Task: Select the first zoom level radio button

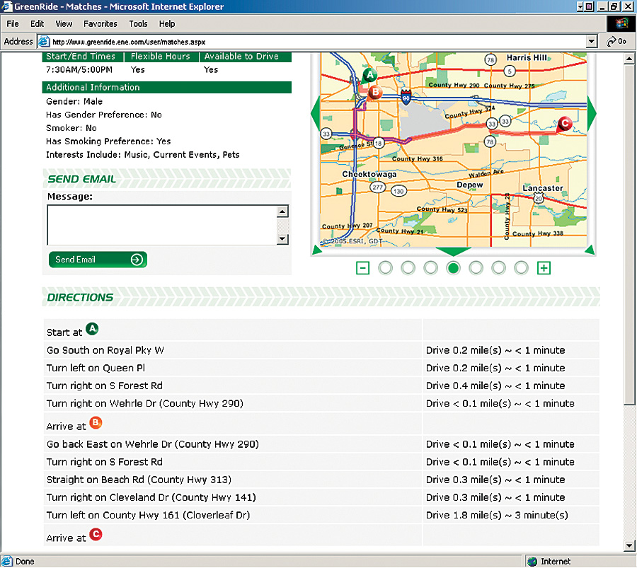Action: tap(385, 268)
